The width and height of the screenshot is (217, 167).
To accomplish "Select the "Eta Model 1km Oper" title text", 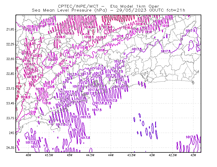I will (135, 6).
